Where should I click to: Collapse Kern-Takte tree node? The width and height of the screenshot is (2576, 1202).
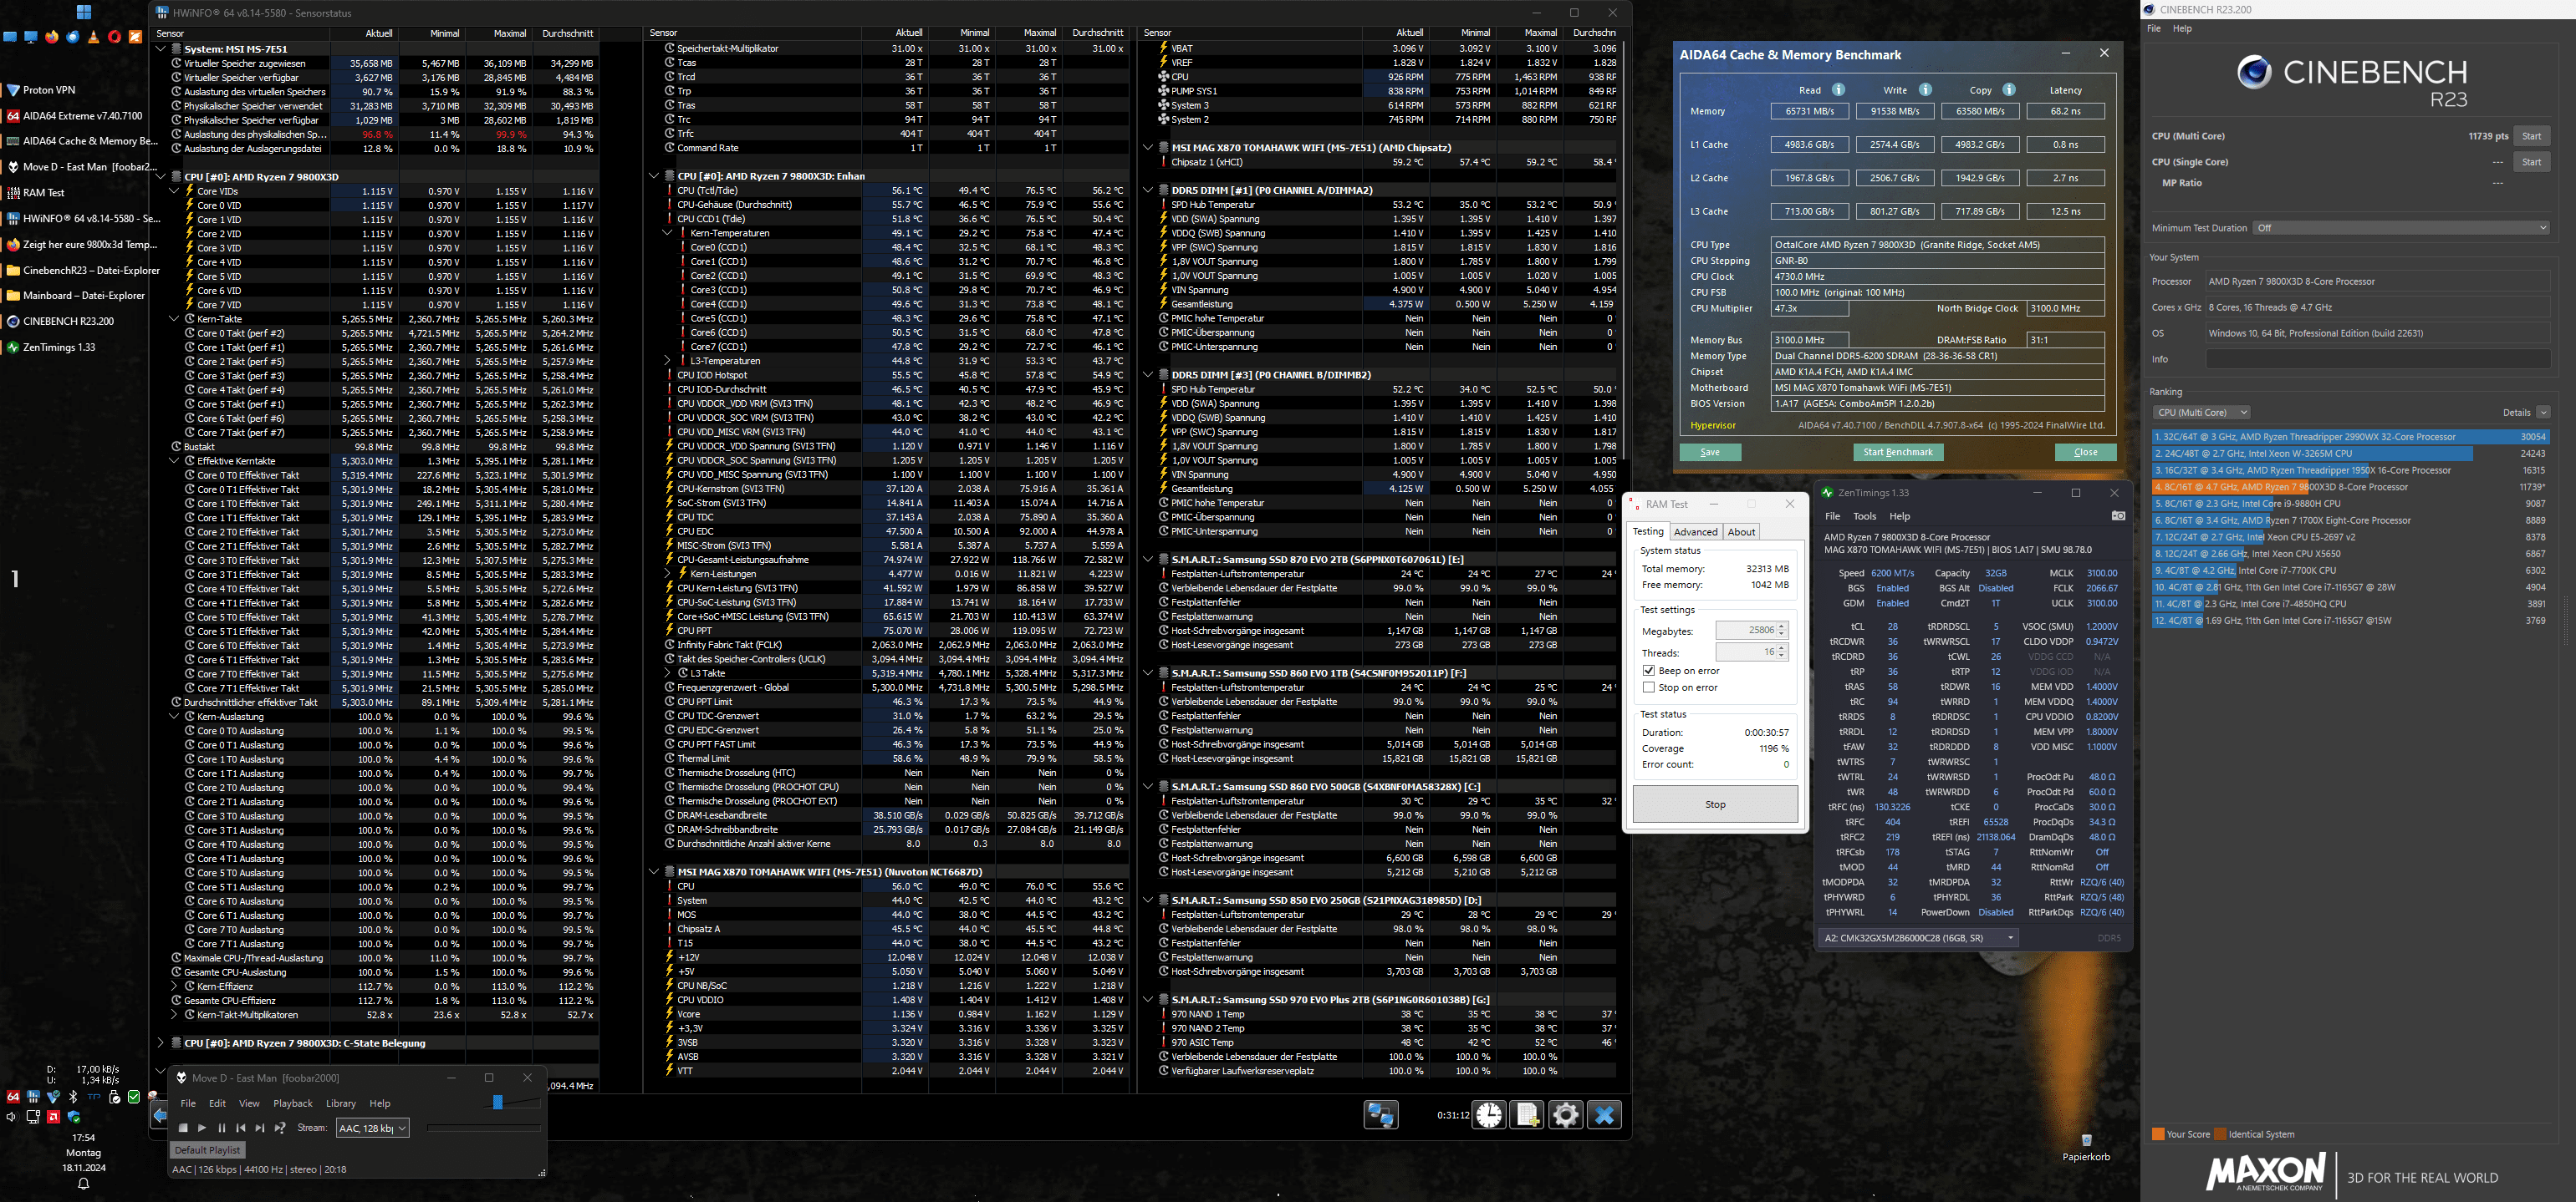(174, 319)
